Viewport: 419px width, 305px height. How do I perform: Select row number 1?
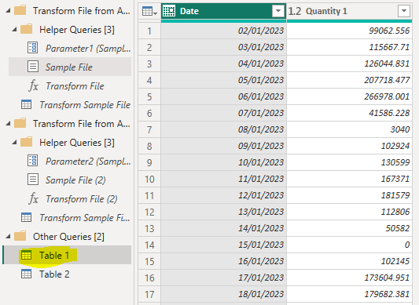coord(149,31)
